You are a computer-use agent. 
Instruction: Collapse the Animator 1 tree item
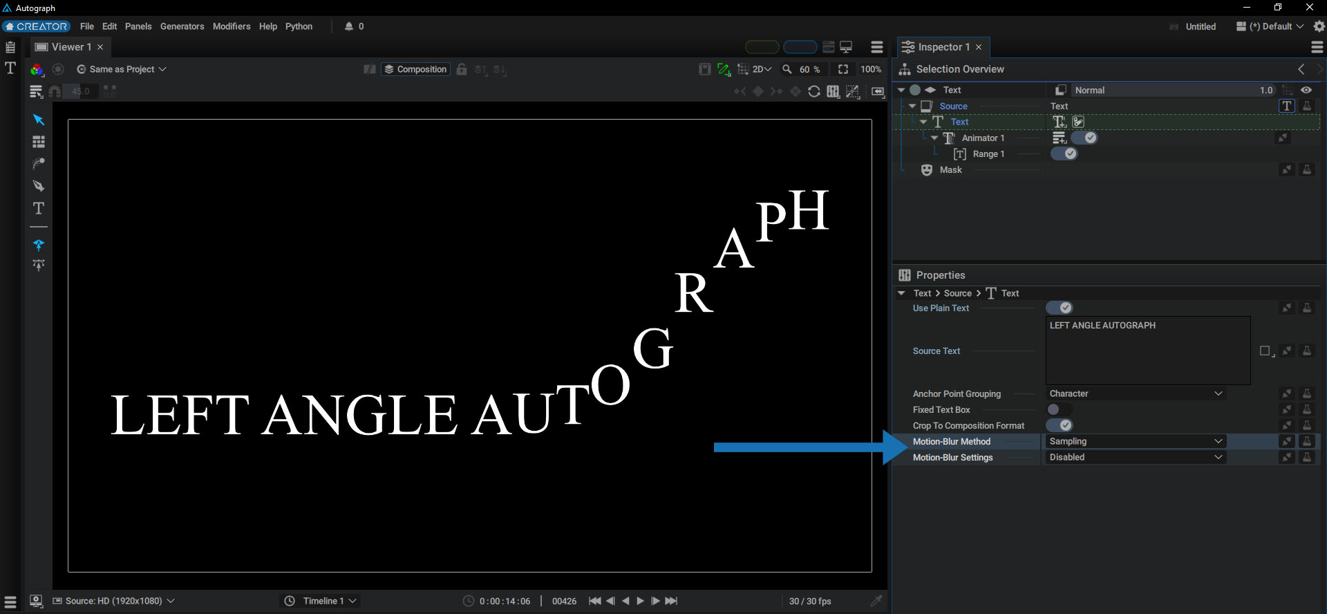pos(934,138)
